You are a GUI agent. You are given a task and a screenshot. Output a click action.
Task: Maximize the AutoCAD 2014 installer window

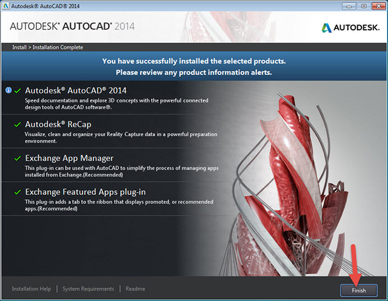(364, 6)
